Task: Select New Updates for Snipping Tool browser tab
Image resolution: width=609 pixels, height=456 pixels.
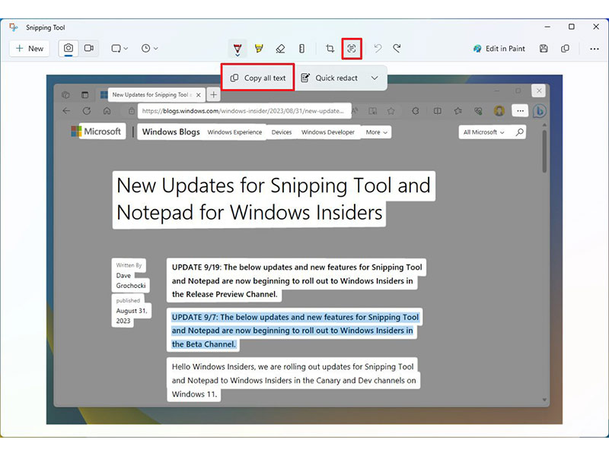Action: pyautogui.click(x=151, y=94)
